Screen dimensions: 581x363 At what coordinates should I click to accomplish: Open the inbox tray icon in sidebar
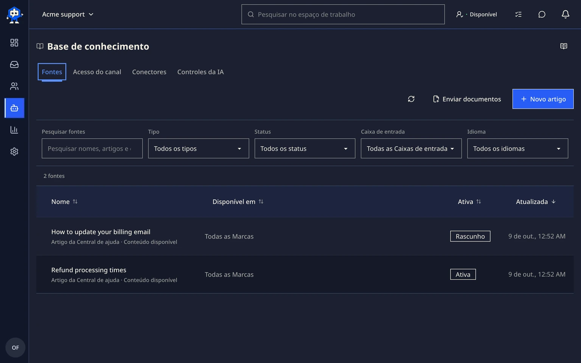[x=14, y=65]
